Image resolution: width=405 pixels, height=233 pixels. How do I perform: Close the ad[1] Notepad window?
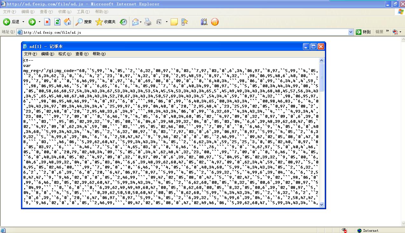tap(321, 47)
